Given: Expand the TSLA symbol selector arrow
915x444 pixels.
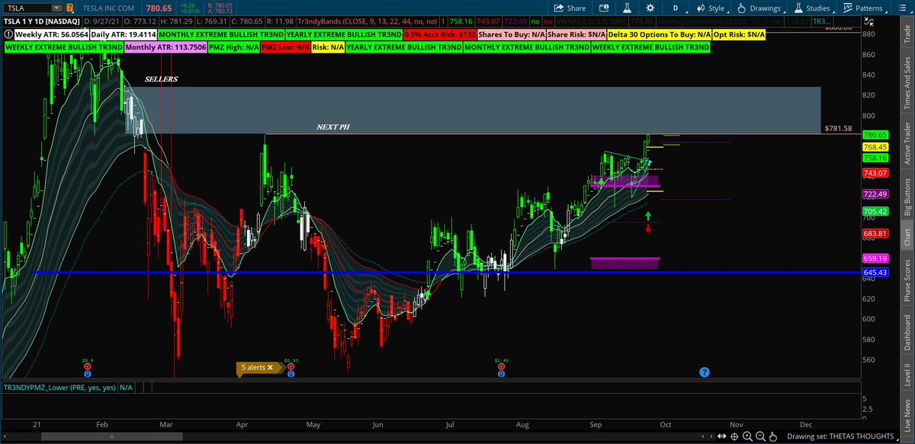Looking at the screenshot, I should [57, 8].
